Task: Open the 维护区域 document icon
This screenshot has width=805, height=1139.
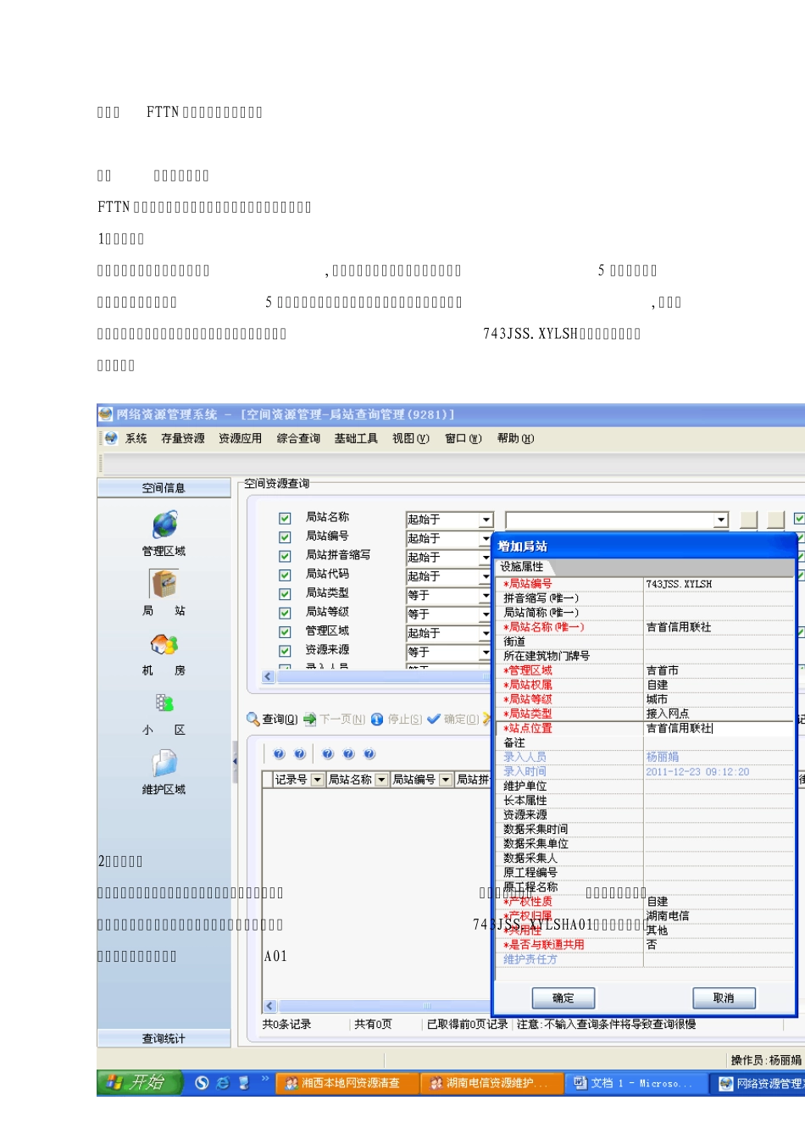Action: (x=164, y=763)
